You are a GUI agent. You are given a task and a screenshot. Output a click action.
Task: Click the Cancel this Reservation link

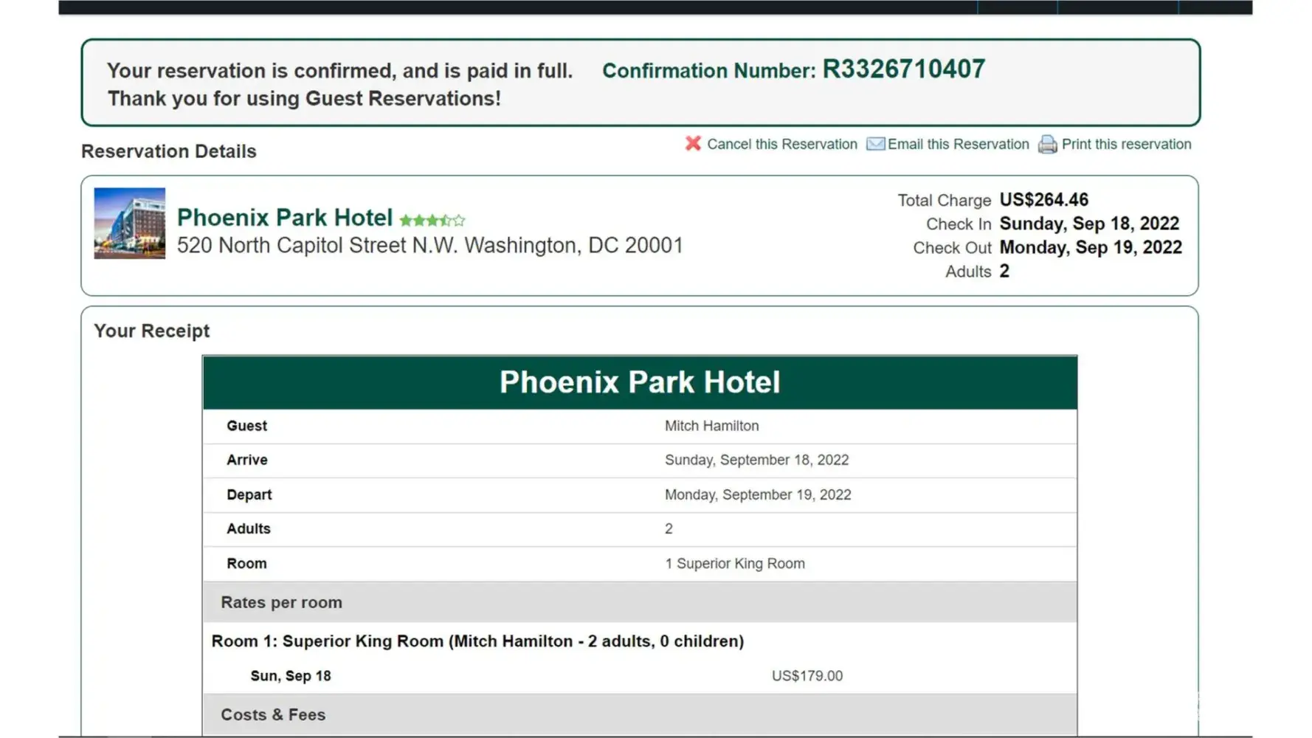(x=781, y=145)
